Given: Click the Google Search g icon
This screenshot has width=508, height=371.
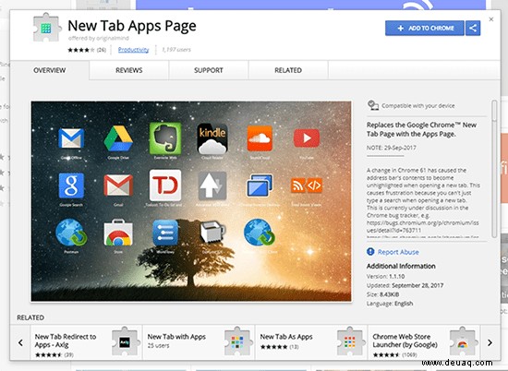Looking at the screenshot, I should pyautogui.click(x=71, y=185).
